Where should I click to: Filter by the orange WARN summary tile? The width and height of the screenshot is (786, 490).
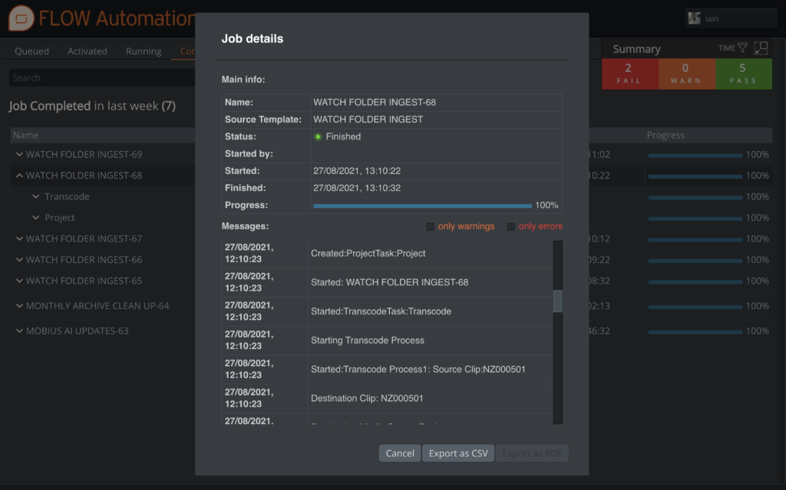(687, 74)
